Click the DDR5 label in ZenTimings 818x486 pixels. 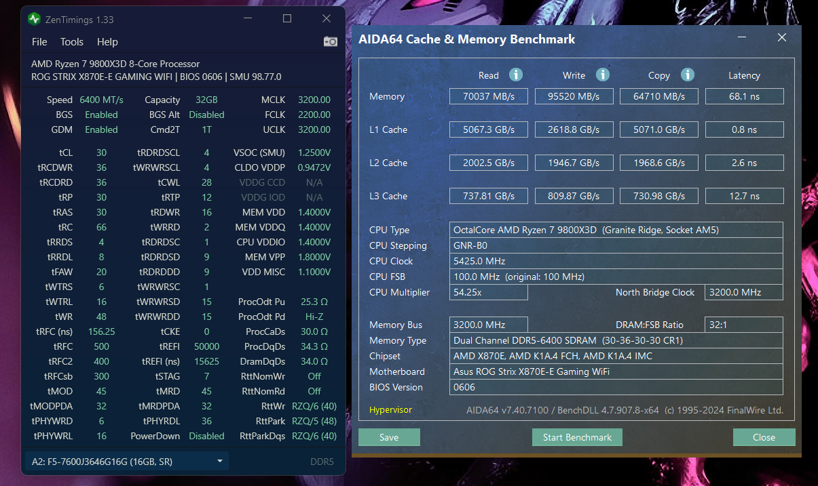(322, 462)
